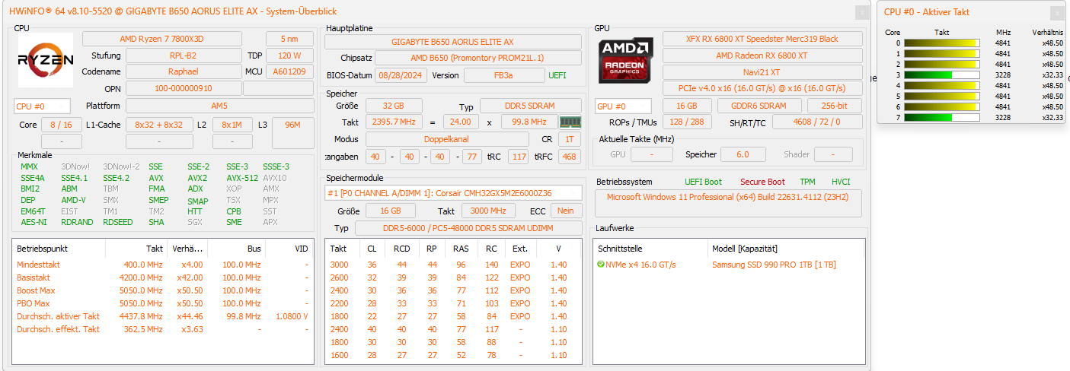The height and width of the screenshot is (371, 1070).
Task: Click the OPN value 100-000000910
Action: (183, 88)
